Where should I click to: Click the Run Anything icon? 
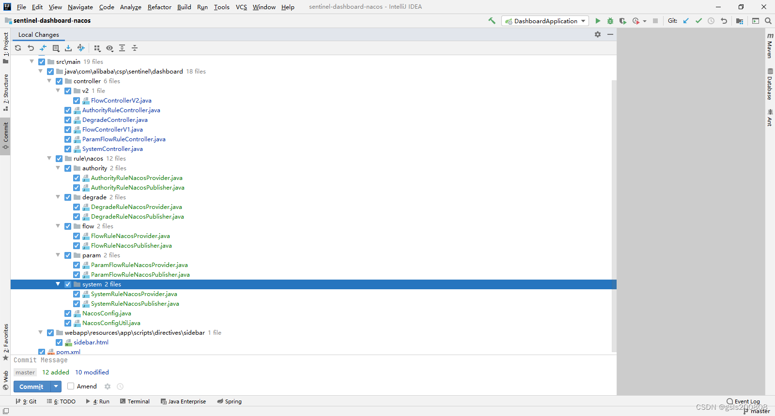point(756,21)
